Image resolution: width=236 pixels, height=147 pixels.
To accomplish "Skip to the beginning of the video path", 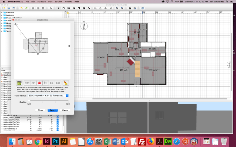I will (27, 83).
